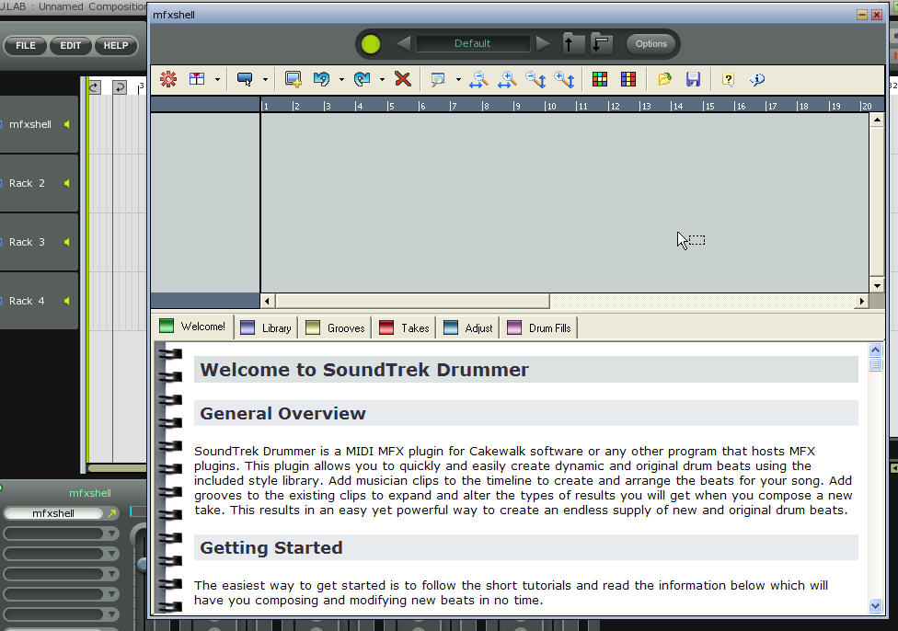The image size is (898, 631).
Task: Click the undo arrow icon
Action: pyautogui.click(x=321, y=79)
